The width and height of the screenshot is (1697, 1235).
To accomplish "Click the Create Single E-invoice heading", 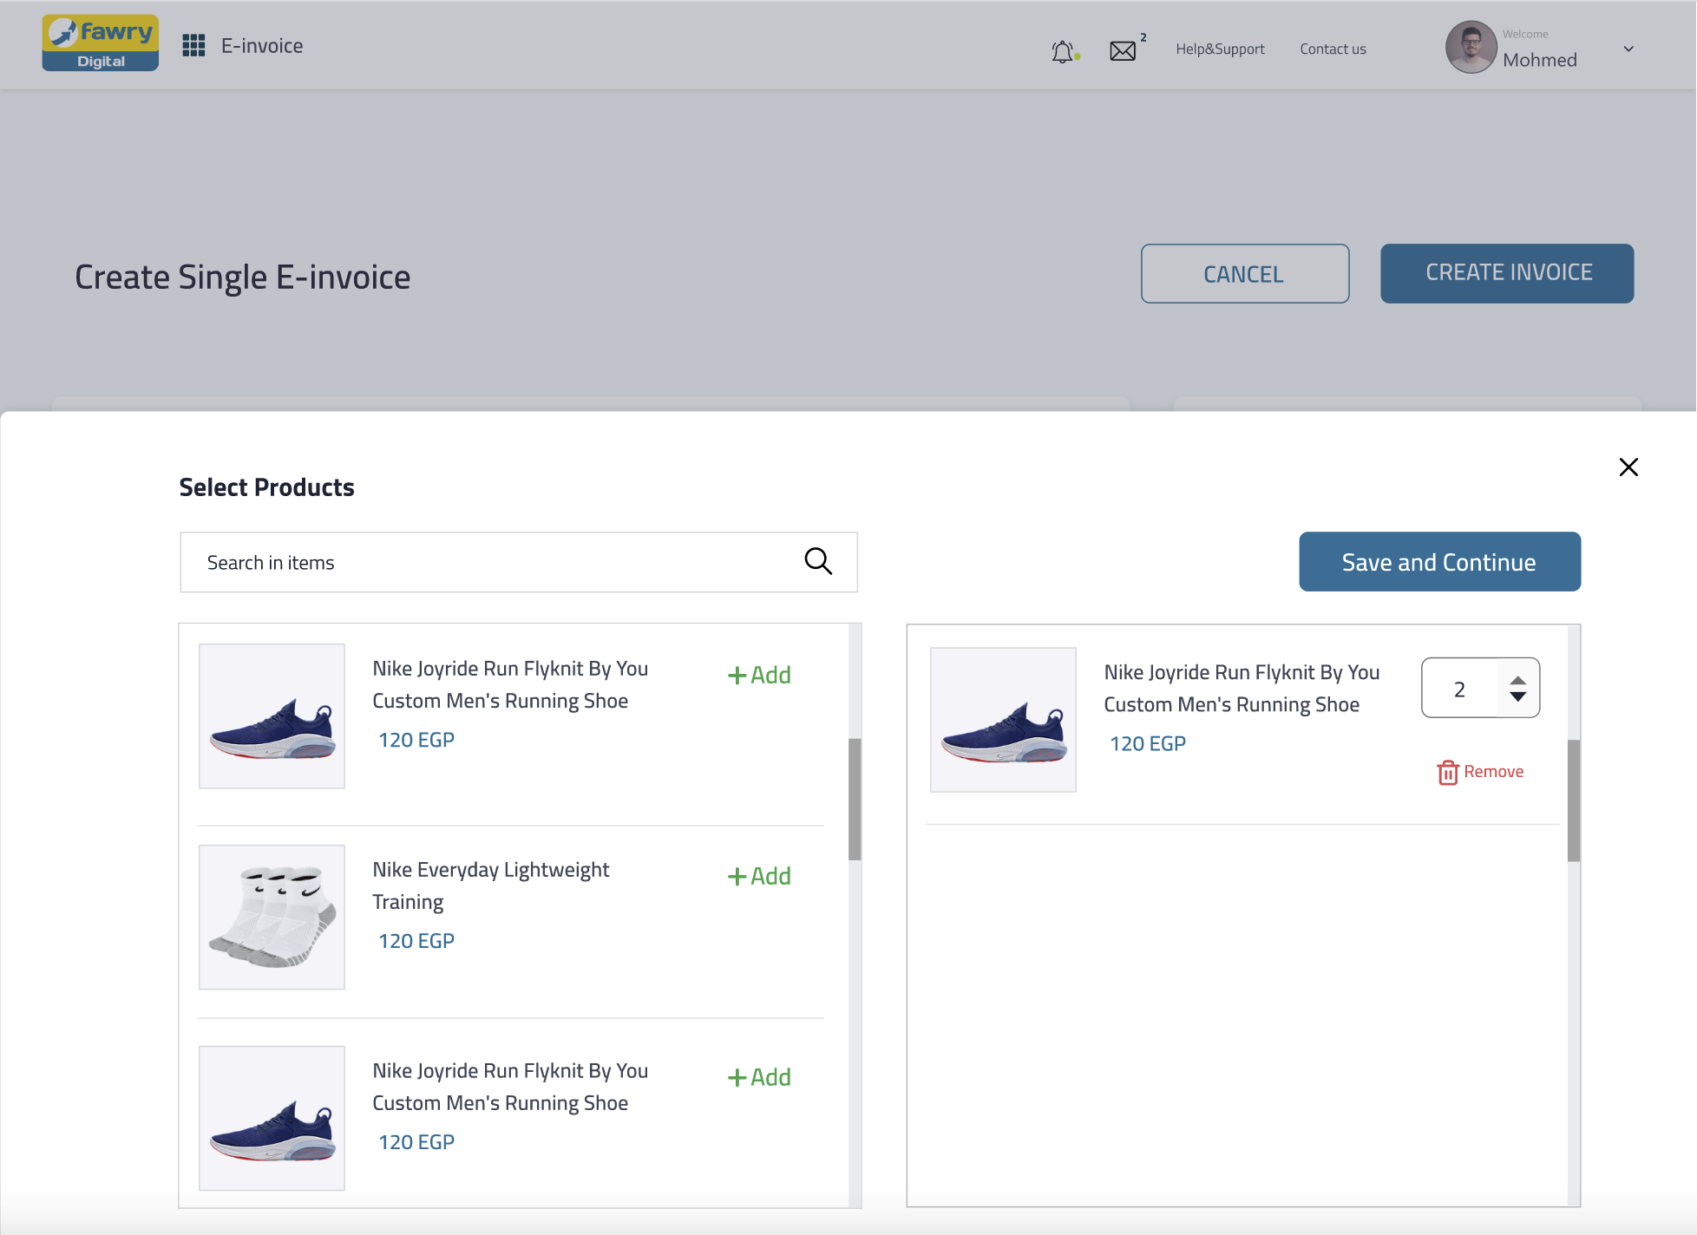I will click(242, 278).
